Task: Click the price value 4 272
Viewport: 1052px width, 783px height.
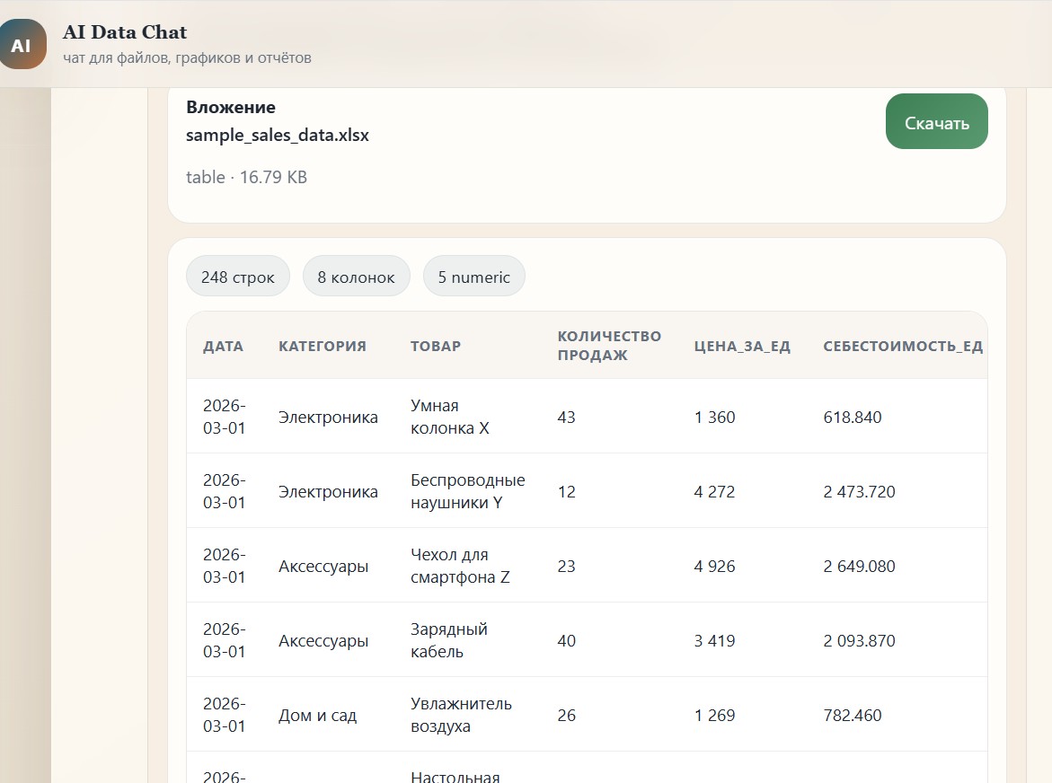Action: click(x=714, y=491)
